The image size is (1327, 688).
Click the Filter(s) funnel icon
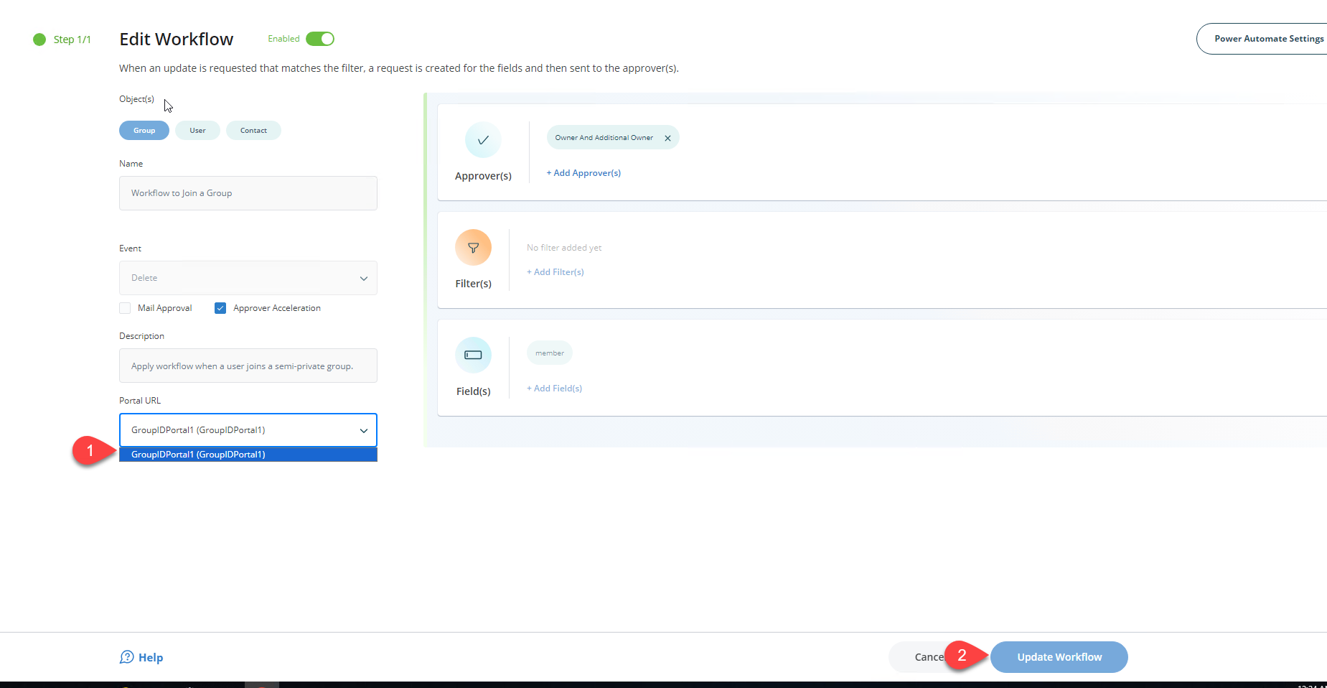(473, 247)
